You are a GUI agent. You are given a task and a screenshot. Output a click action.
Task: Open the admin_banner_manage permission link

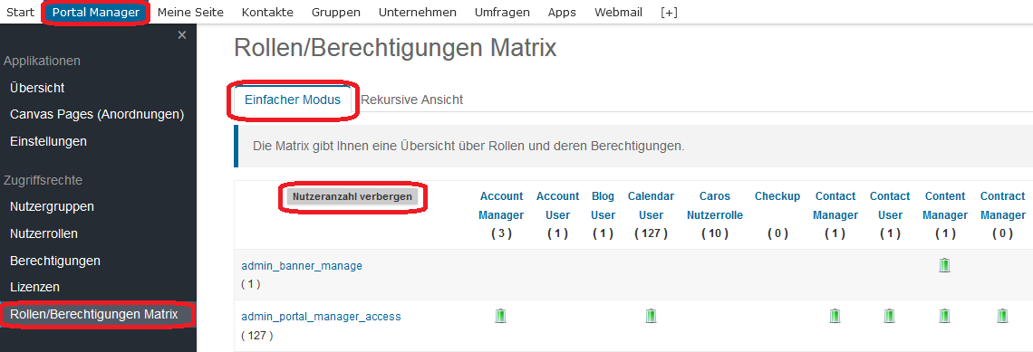(302, 266)
